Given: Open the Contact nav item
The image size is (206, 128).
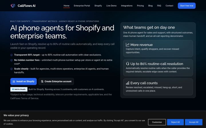Looking at the screenshot, I should [x=169, y=6].
